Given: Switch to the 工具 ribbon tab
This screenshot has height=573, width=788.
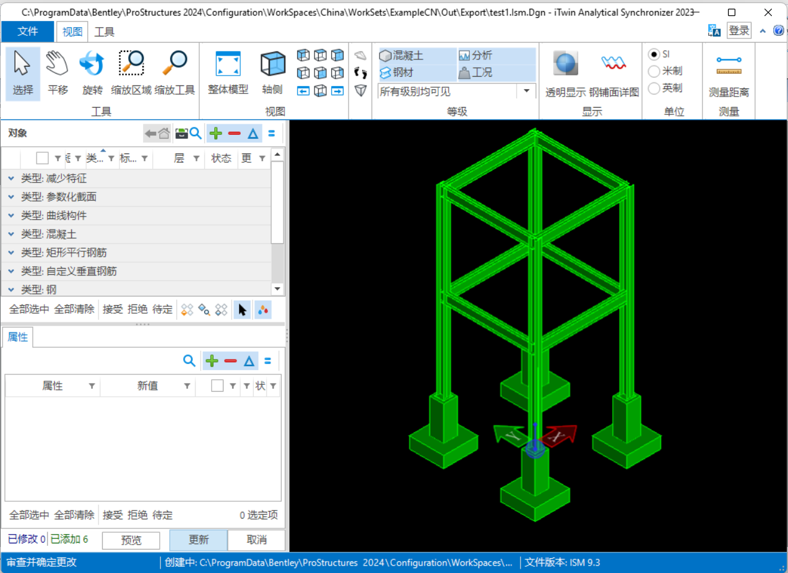Looking at the screenshot, I should pos(105,32).
